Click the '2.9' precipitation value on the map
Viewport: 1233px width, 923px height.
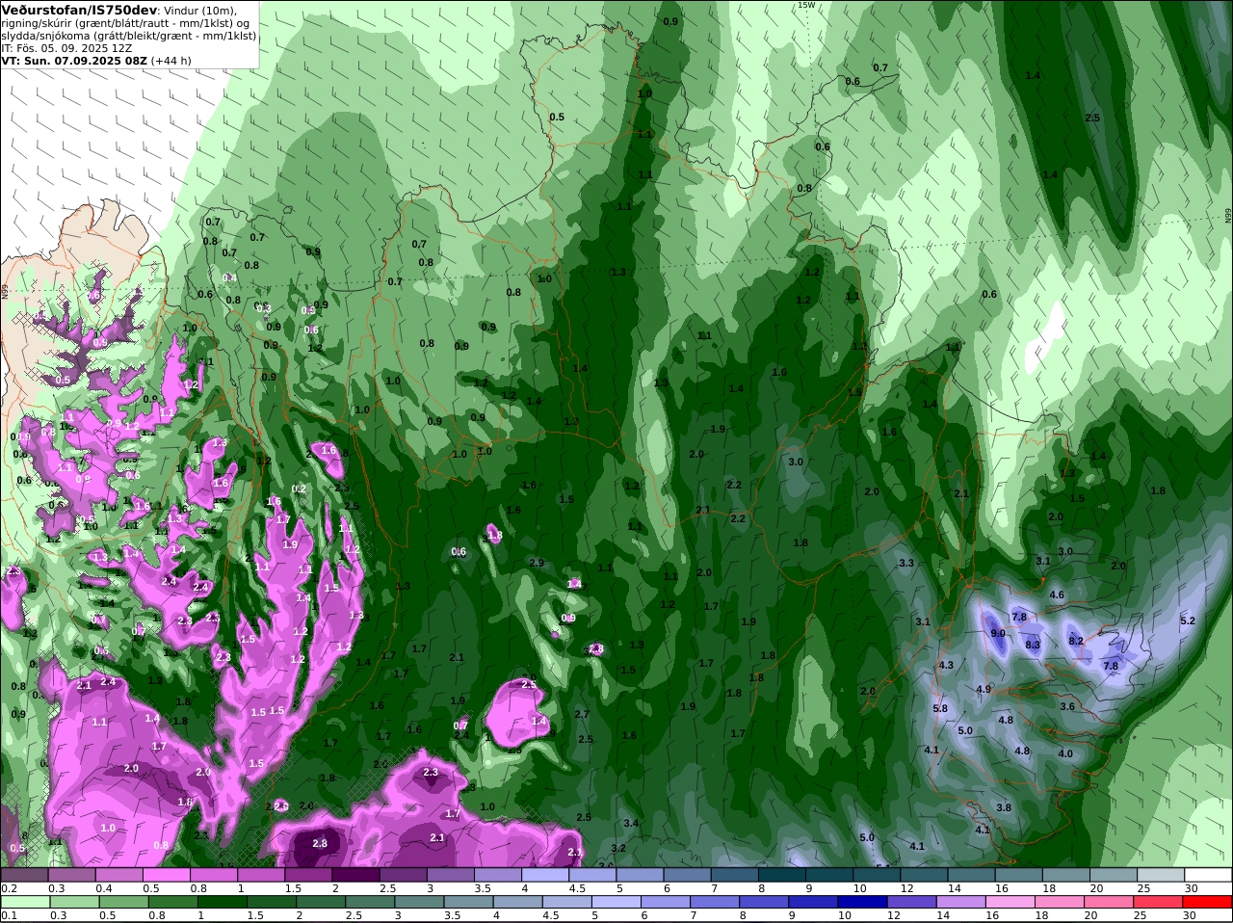[x=537, y=563]
